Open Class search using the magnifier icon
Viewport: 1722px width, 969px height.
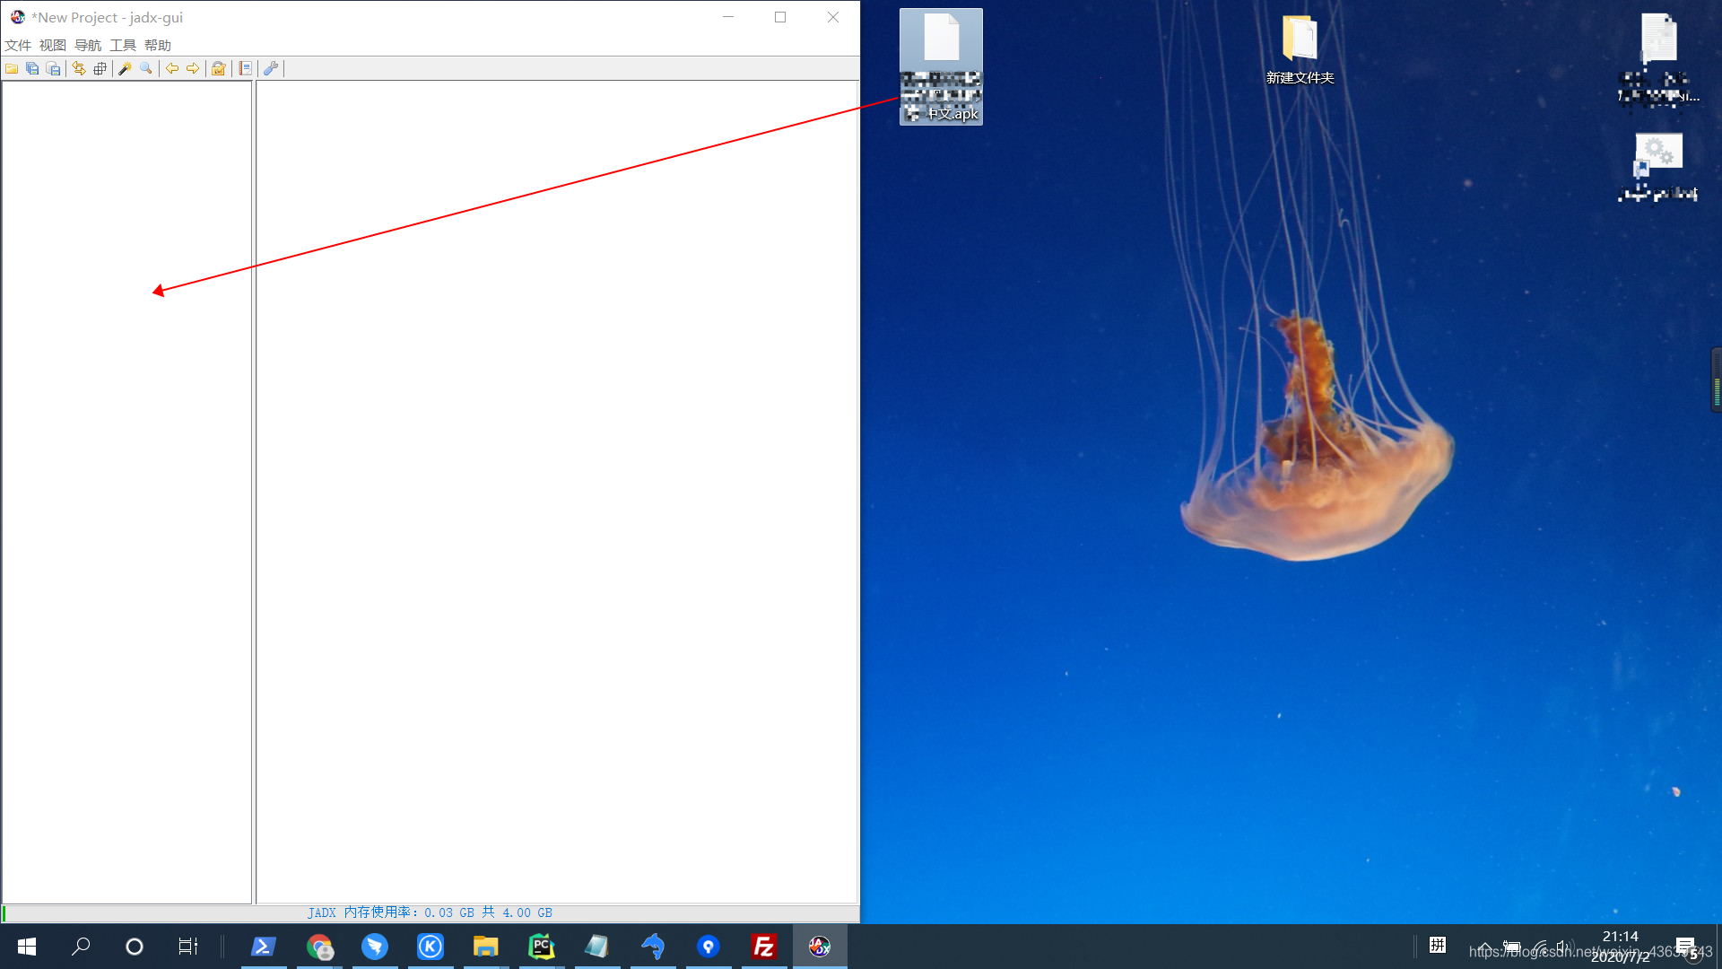click(146, 69)
